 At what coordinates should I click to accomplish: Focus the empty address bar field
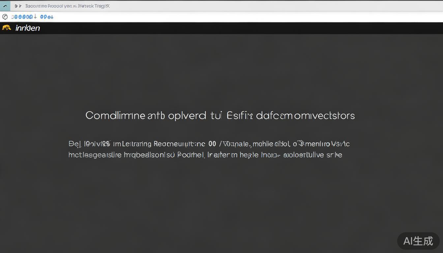tap(231, 17)
